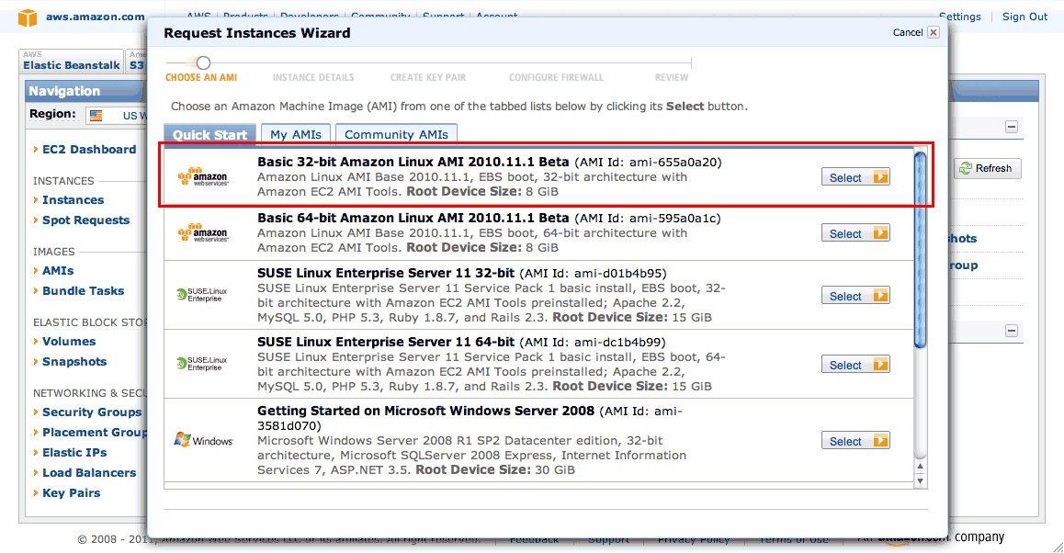Image resolution: width=1064 pixels, height=553 pixels.
Task: Select SUSE Linux Enterprise Server 11 32-bit
Action: click(x=855, y=296)
